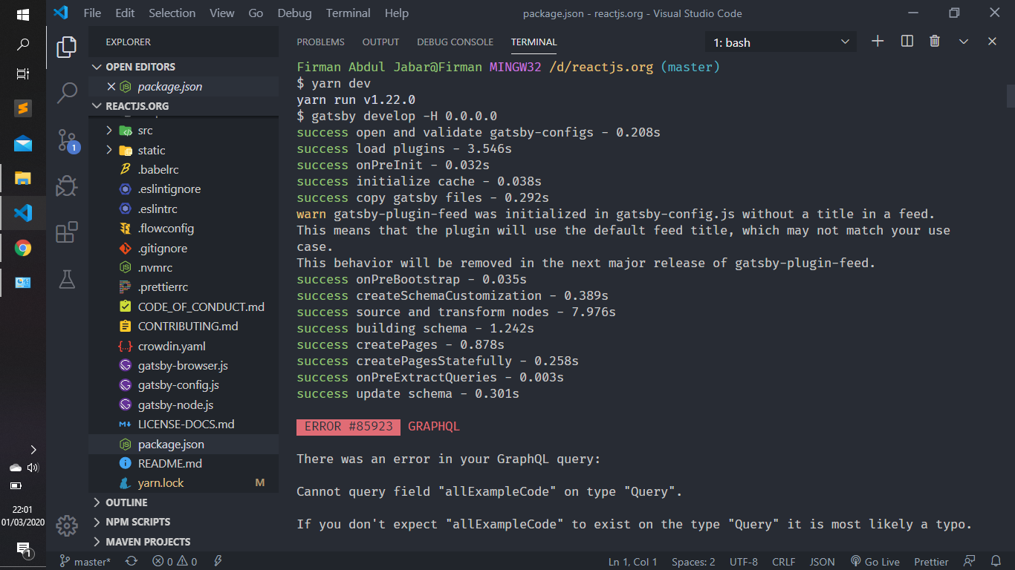Viewport: 1015px width, 570px height.
Task: Open the Test flask view
Action: point(67,279)
